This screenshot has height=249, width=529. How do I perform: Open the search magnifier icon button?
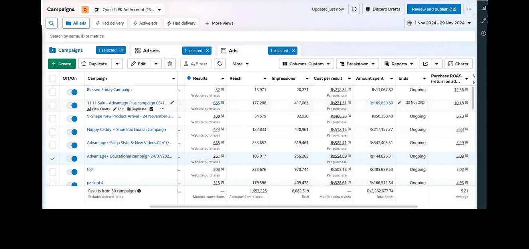[51, 23]
